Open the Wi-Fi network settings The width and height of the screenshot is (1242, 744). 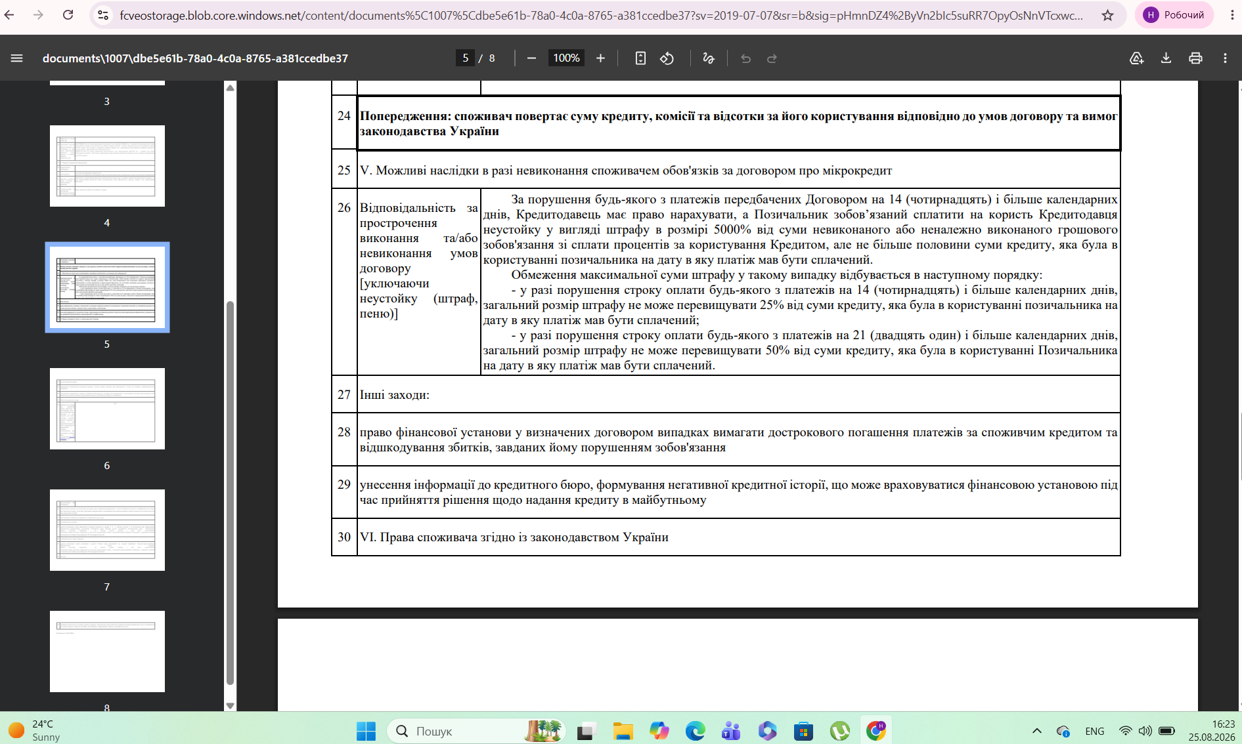[1125, 731]
